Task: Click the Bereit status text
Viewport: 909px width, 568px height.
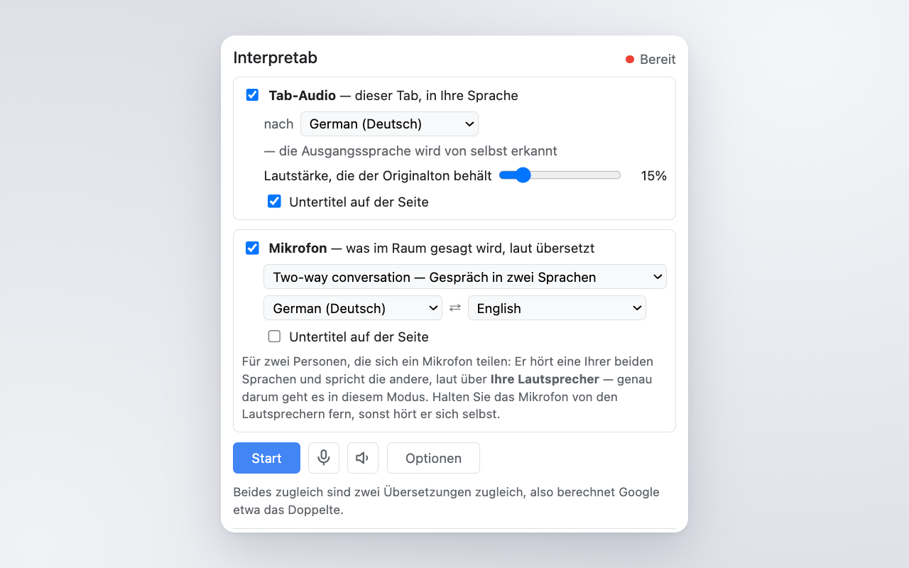Action: click(x=658, y=59)
